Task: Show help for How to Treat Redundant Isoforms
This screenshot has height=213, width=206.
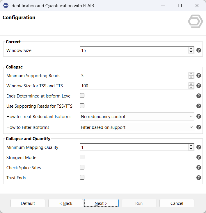Action: [x=199, y=116]
